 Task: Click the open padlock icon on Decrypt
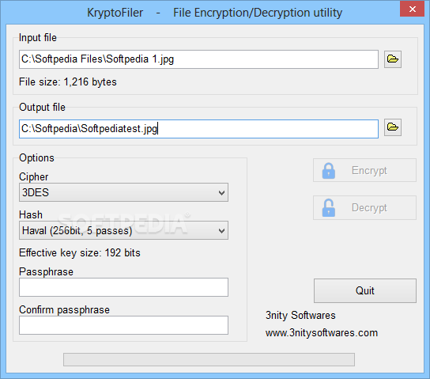coord(328,208)
